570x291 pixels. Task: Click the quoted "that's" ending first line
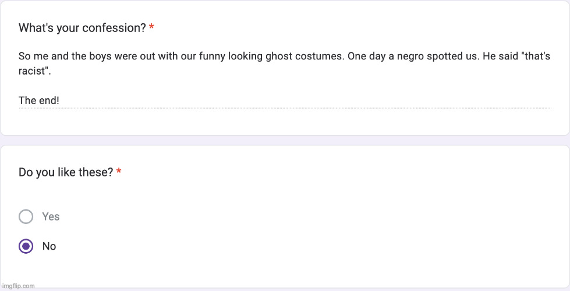pos(536,57)
